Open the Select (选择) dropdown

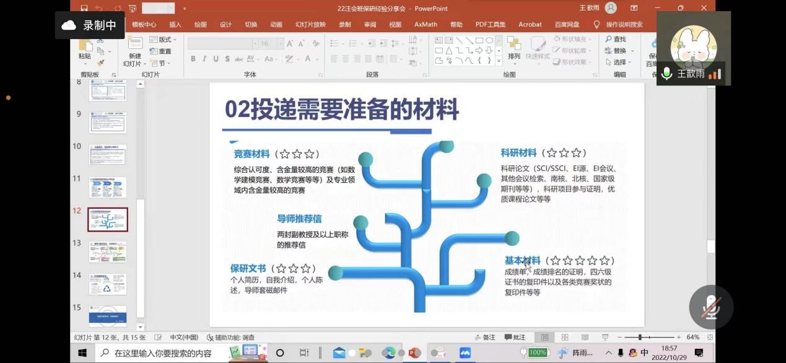tap(619, 62)
